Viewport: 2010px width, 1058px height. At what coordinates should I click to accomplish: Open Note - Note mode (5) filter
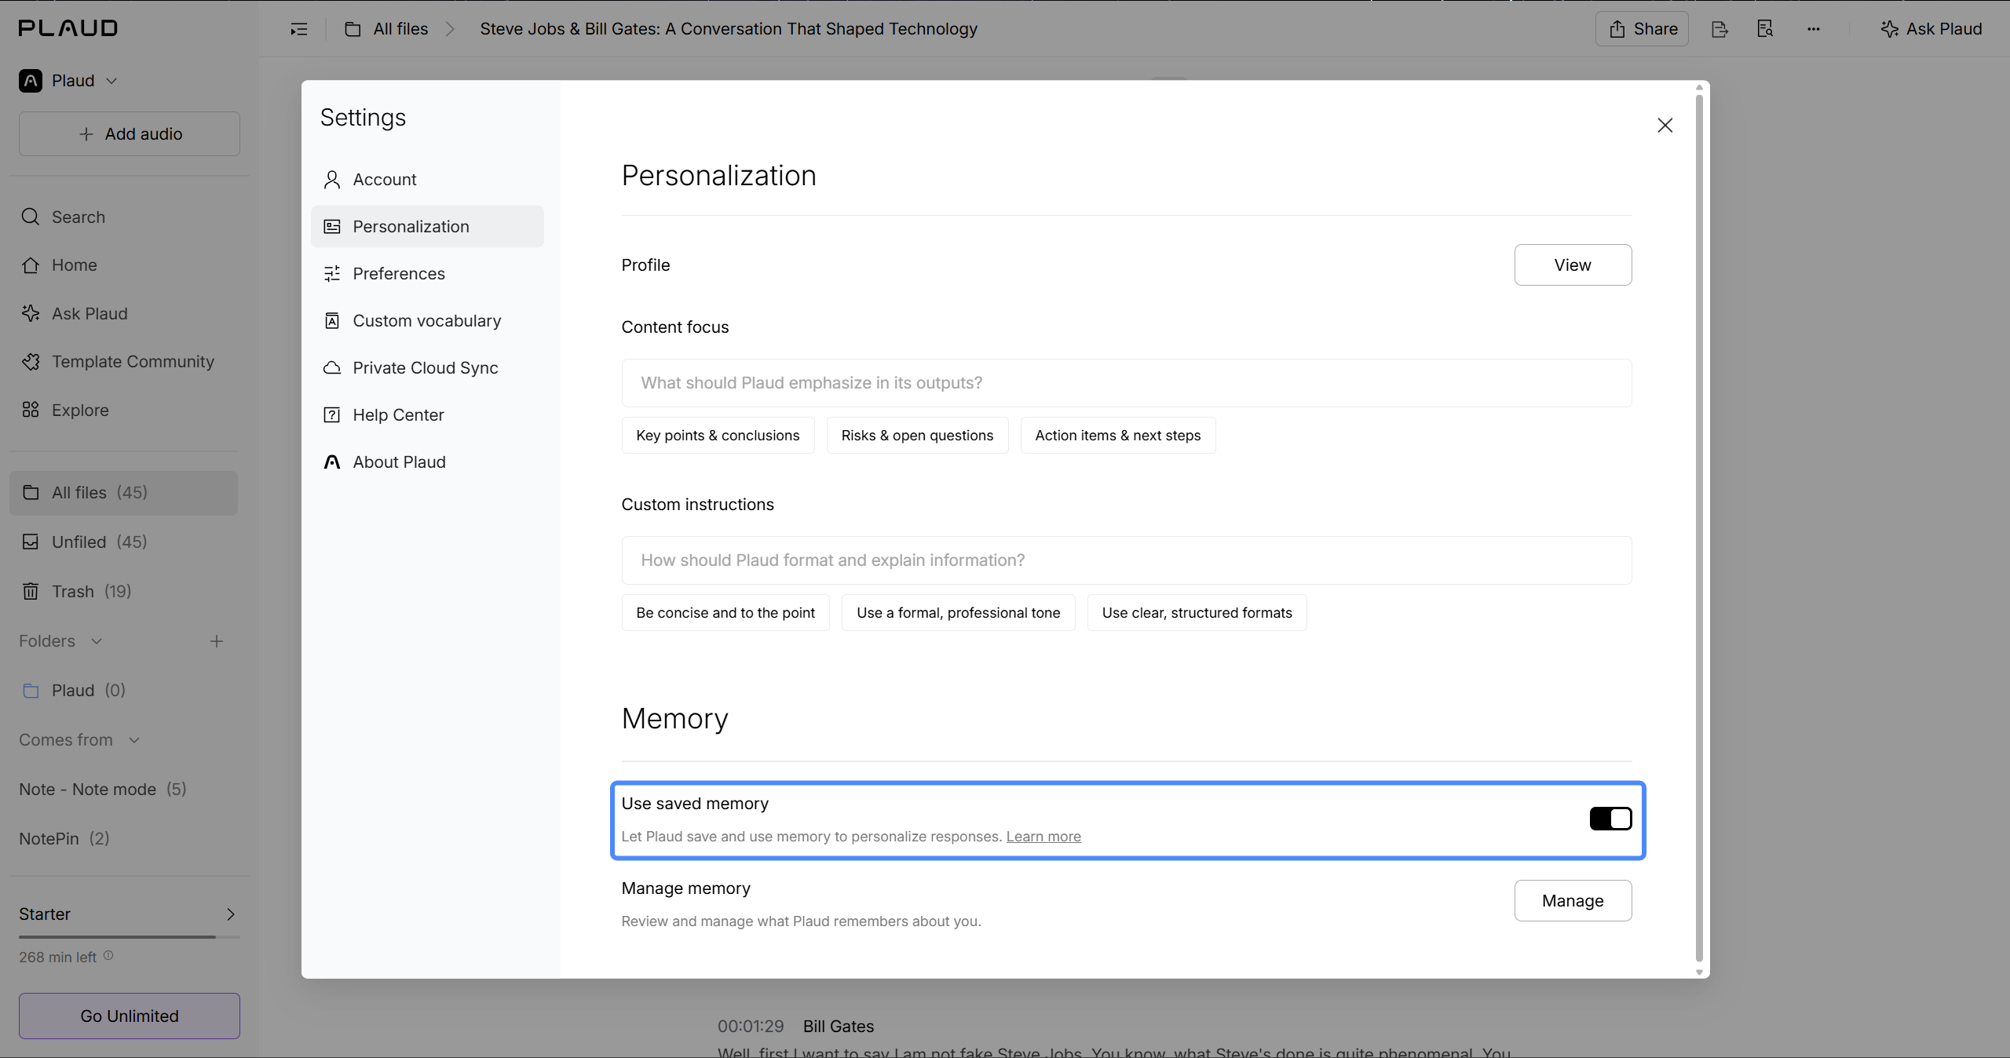[103, 790]
